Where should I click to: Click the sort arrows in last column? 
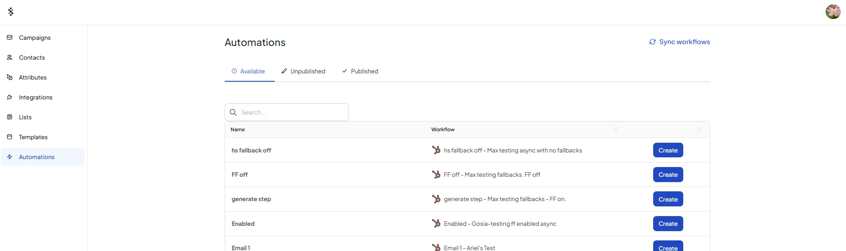pyautogui.click(x=699, y=129)
